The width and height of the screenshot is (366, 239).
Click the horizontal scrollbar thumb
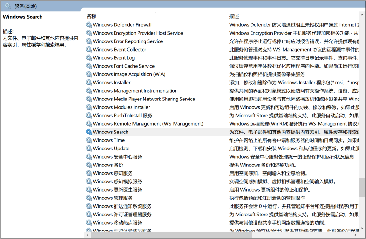pos(172,235)
